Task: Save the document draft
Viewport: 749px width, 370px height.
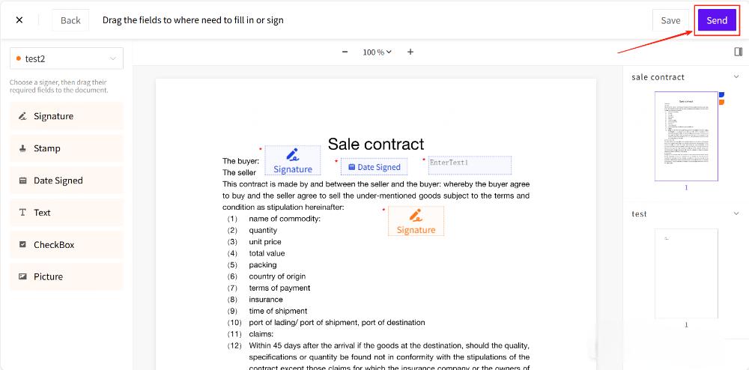Action: (670, 20)
